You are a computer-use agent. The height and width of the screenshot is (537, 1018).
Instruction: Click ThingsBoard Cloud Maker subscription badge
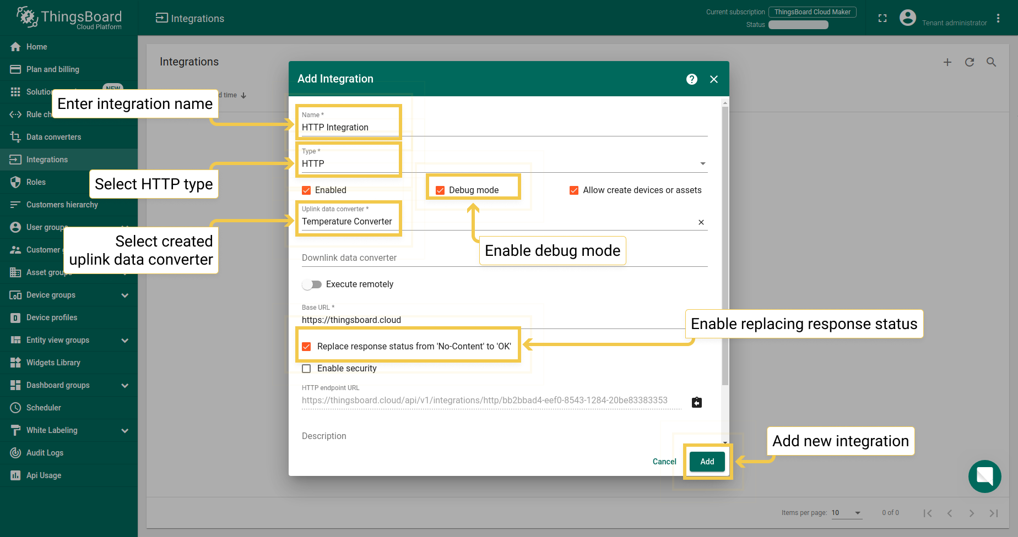pos(813,12)
